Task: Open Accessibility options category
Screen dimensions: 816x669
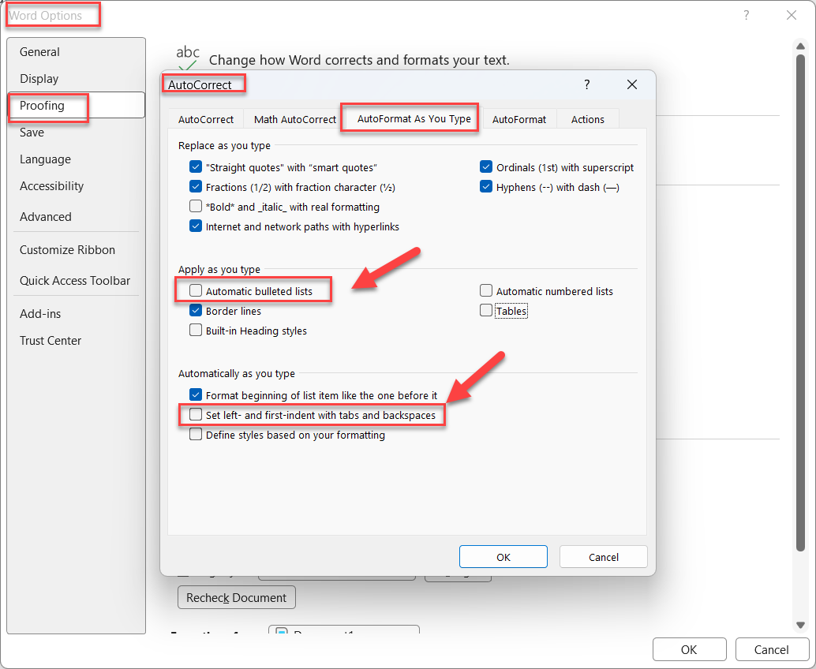Action: (x=76, y=185)
